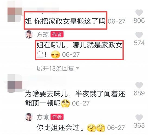Select comment 为啥要去味儿
Image resolution: width=149 pixels, height=136 pixels.
pyautogui.click(x=75, y=99)
